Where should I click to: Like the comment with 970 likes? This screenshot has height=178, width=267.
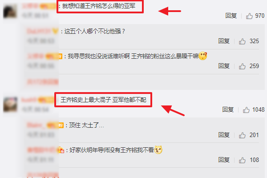point(249,16)
